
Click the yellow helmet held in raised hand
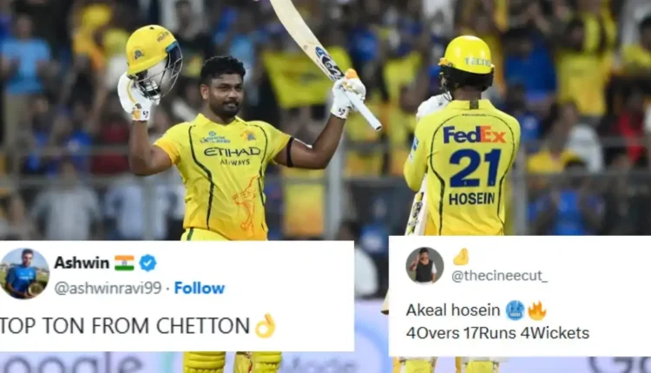154,62
